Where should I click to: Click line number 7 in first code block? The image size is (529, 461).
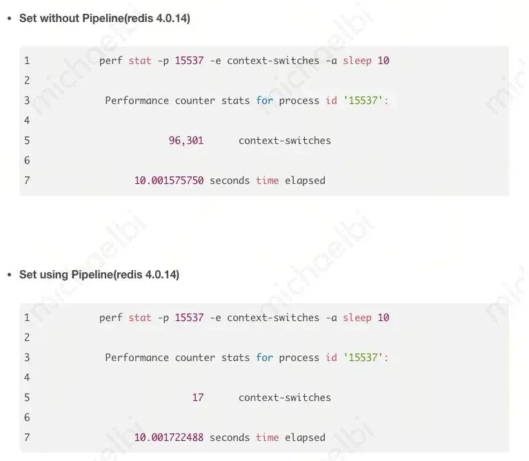pyautogui.click(x=27, y=181)
